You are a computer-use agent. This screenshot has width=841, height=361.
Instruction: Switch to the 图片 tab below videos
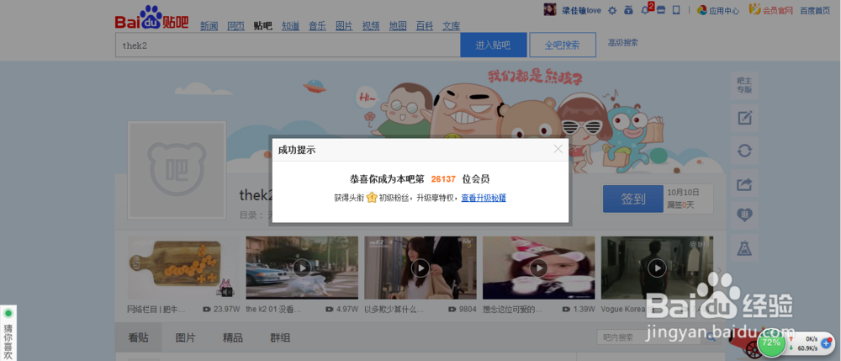tap(186, 338)
